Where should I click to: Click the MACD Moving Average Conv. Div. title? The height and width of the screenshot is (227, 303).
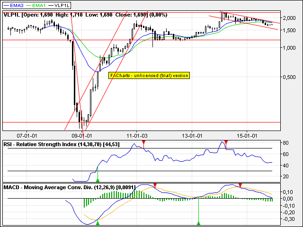click(x=70, y=187)
